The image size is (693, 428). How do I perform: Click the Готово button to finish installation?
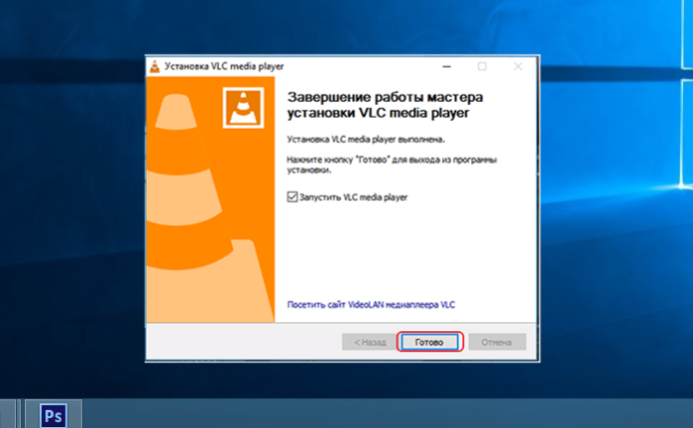click(x=429, y=342)
